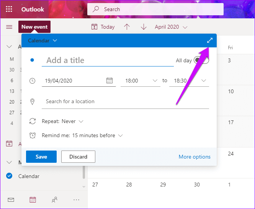
Task: Open Remind me 15 minutes dropdown
Action: pos(82,135)
